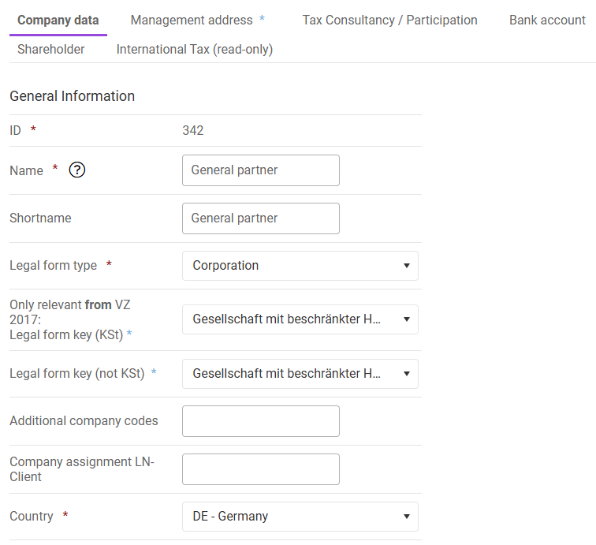Click the Company assignment LN-Client field

point(261,469)
